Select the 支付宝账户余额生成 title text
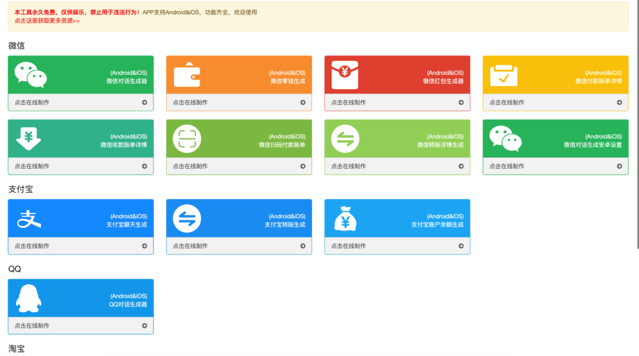639x356 pixels. click(x=437, y=224)
